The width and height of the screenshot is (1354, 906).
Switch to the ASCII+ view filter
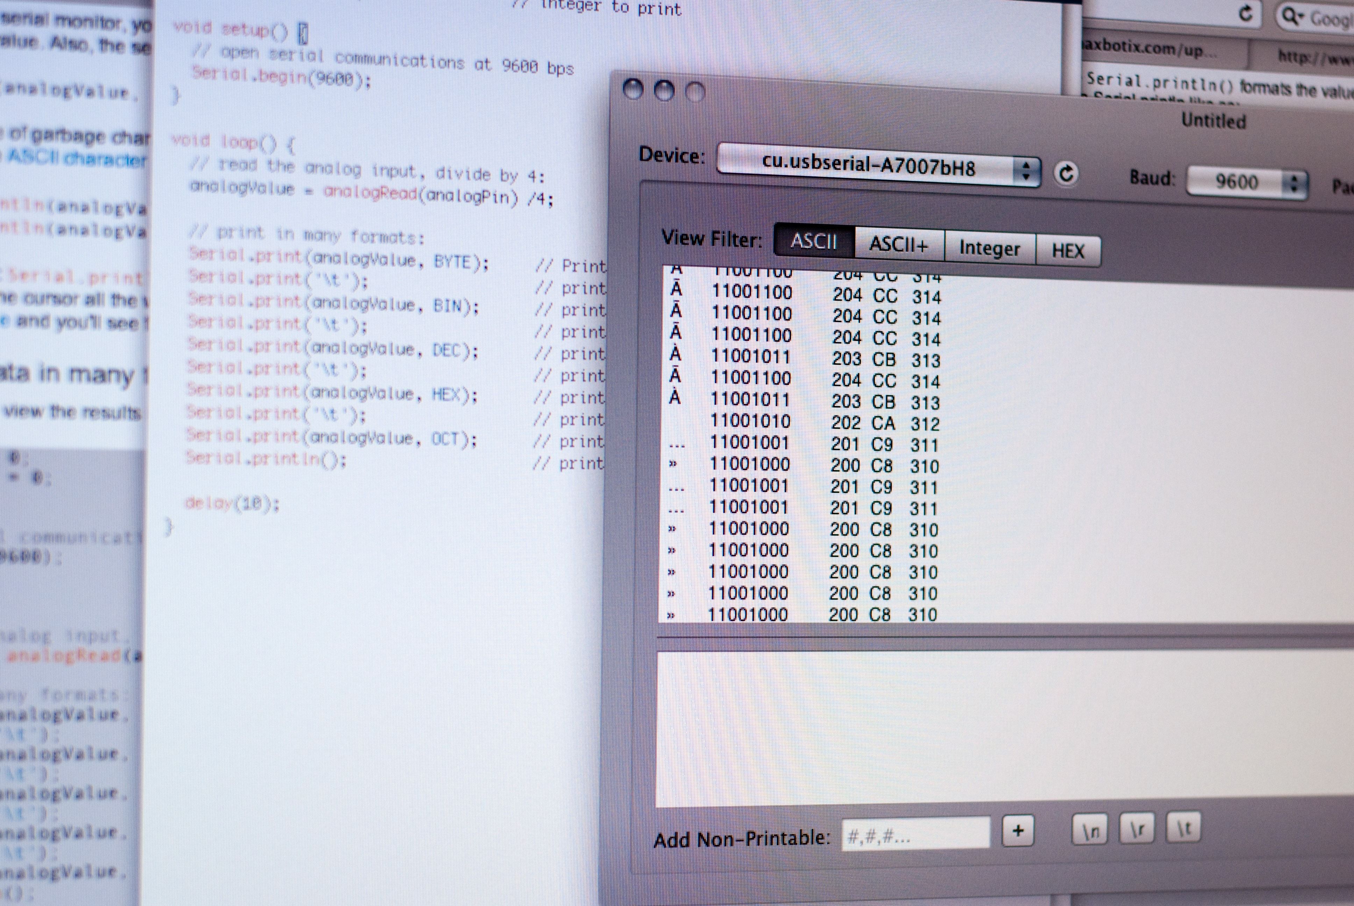coord(899,244)
